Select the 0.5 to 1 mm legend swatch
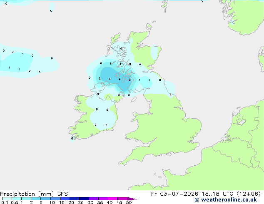264x204 pixels. (x=17, y=199)
